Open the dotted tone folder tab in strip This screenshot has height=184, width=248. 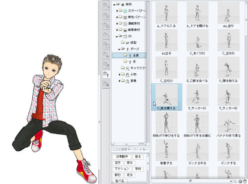click(x=106, y=25)
